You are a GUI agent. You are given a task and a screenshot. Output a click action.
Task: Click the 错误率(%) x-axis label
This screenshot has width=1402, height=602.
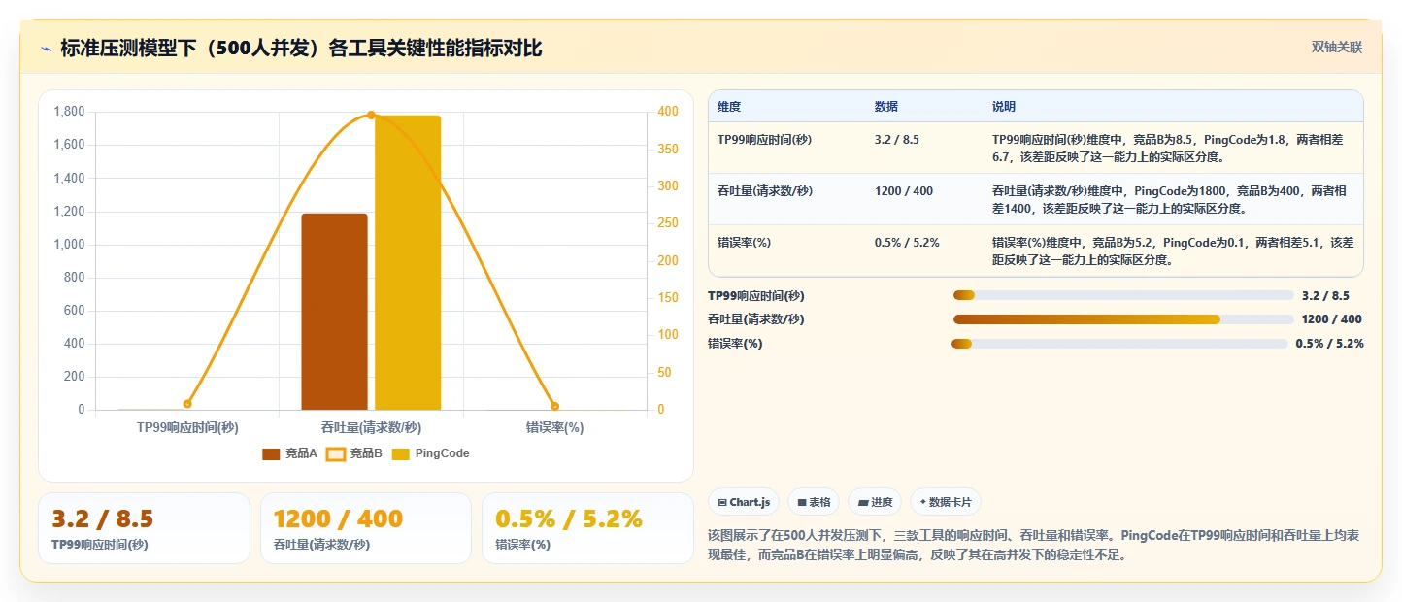pos(554,427)
